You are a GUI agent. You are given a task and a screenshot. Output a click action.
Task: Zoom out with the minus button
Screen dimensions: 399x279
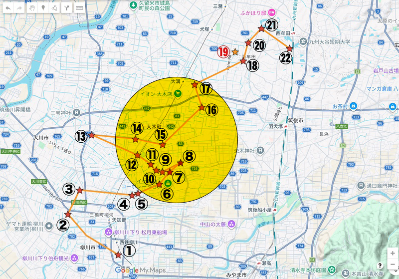click(393, 263)
